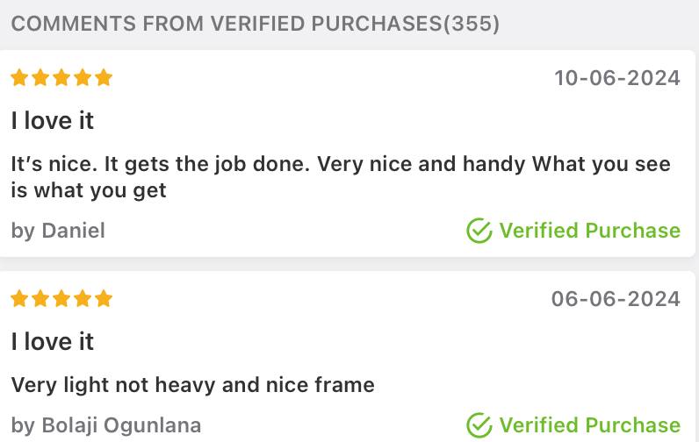
Task: Select the 10-06-2024 review date
Action: click(x=617, y=78)
